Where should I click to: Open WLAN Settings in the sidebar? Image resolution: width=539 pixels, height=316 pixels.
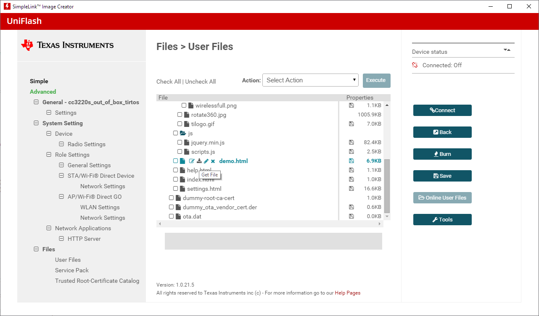coord(100,207)
